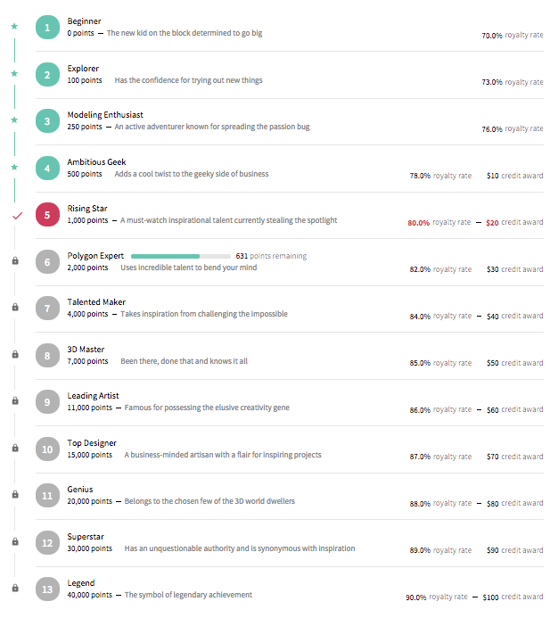The height and width of the screenshot is (618, 550).
Task: Click the lock icon beside Legend level
Action: [x=15, y=588]
